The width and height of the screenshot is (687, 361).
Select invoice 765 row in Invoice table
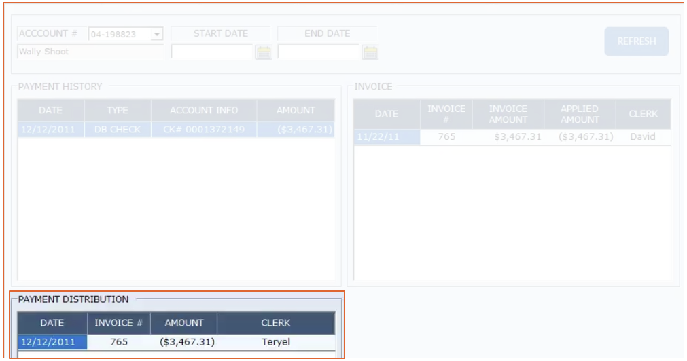tap(446, 137)
